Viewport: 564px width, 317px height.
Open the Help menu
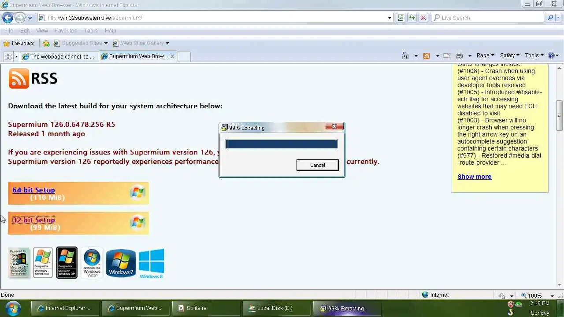coord(110,31)
